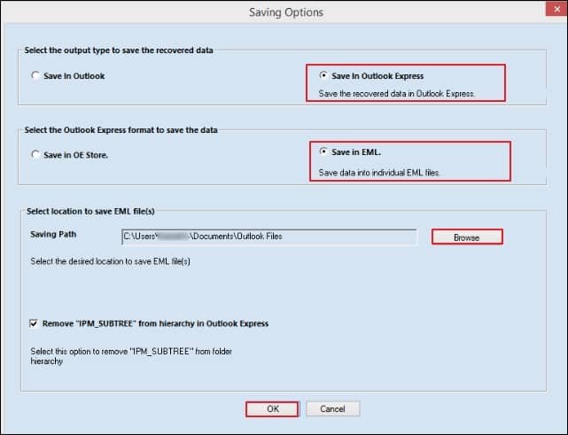Screen dimensions: 568x435
Task: Click the Browse button
Action: point(466,237)
